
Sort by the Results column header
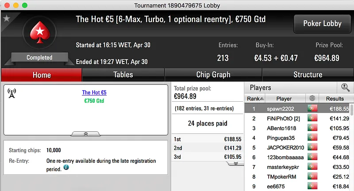click(335, 99)
